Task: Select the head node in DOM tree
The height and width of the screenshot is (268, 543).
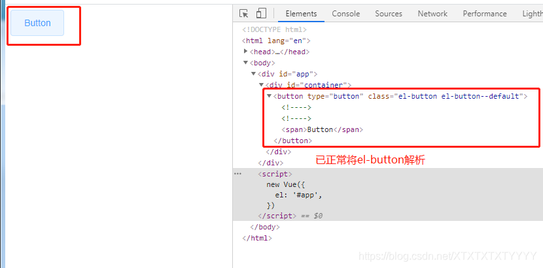Action: (279, 52)
